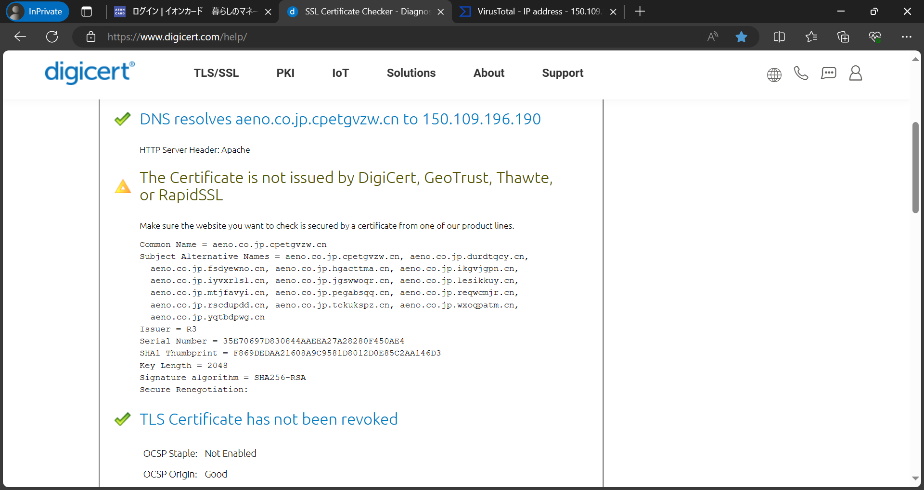Click the green checkmark beside not revoked
This screenshot has height=490, width=924.
click(123, 419)
